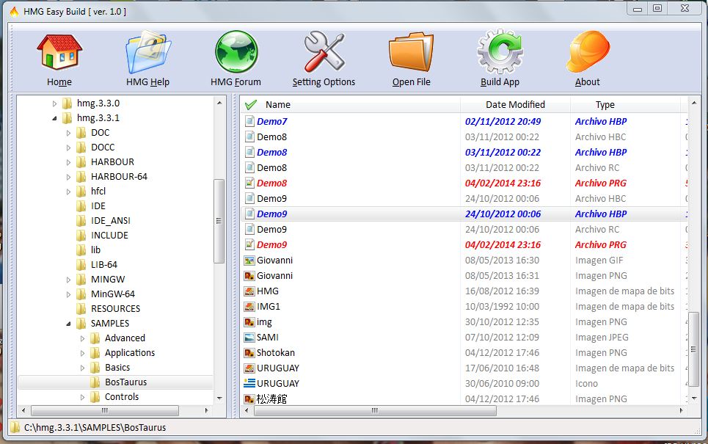Select Demo8 Archivo RC row
708x444 pixels.
464,167
